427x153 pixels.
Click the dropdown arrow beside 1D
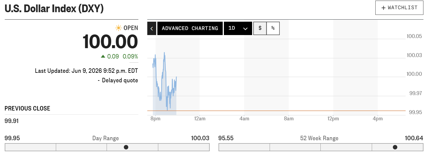[x=245, y=29]
